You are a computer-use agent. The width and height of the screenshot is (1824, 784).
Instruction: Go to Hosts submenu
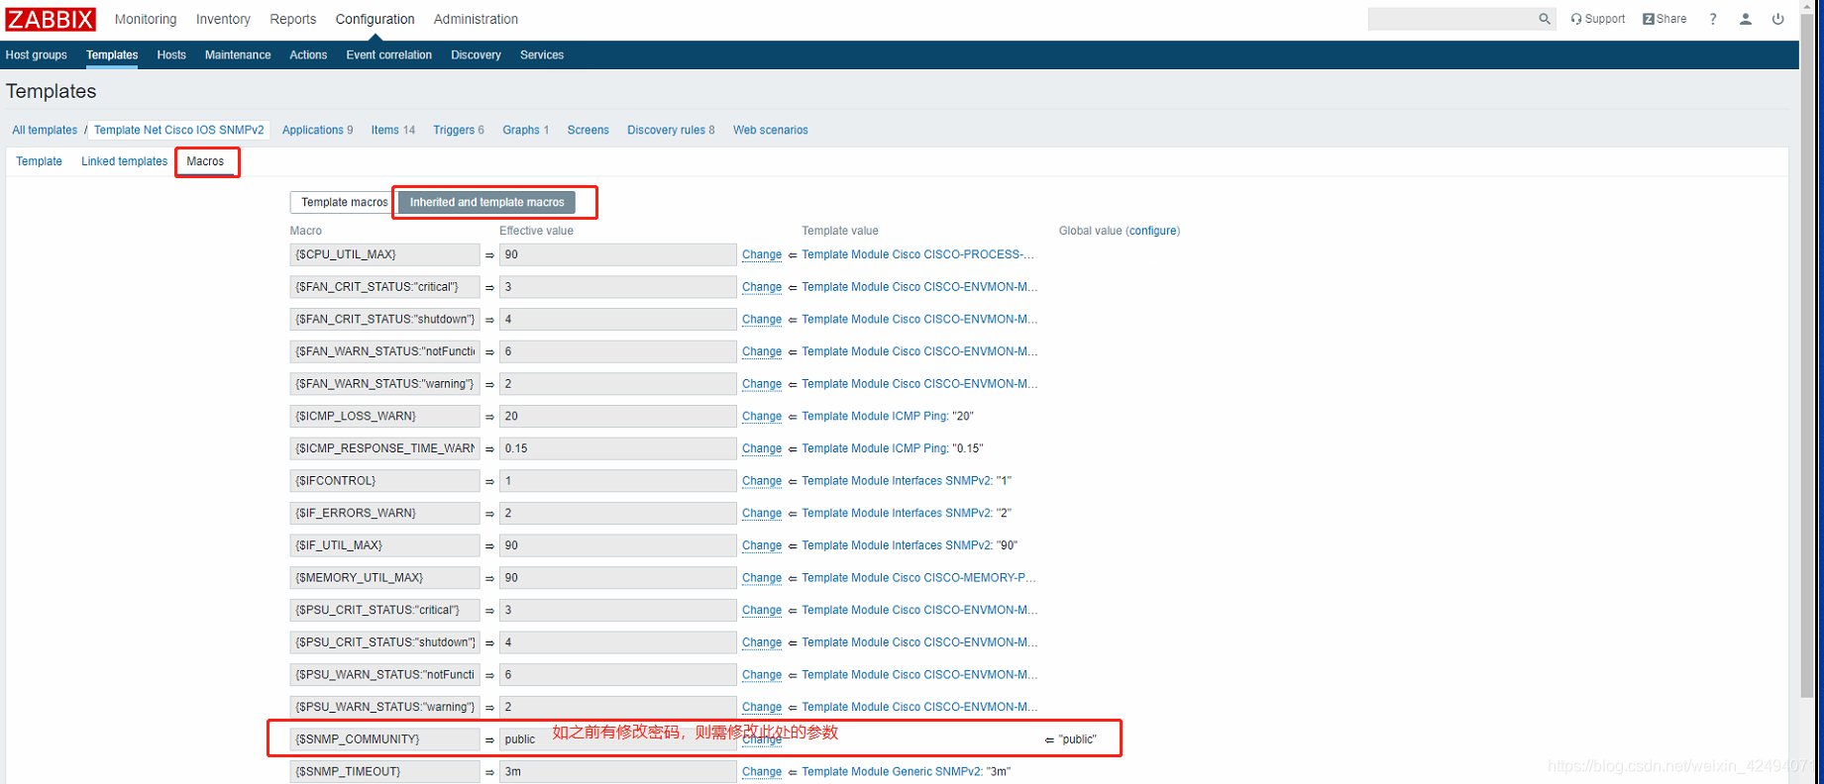click(x=171, y=55)
